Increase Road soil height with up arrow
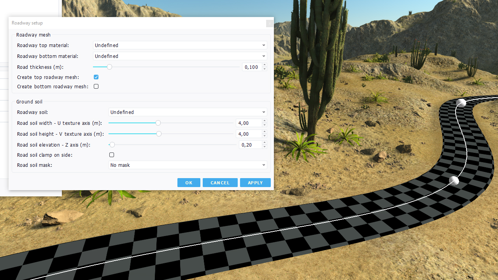Image resolution: width=498 pixels, height=280 pixels. coord(265,132)
